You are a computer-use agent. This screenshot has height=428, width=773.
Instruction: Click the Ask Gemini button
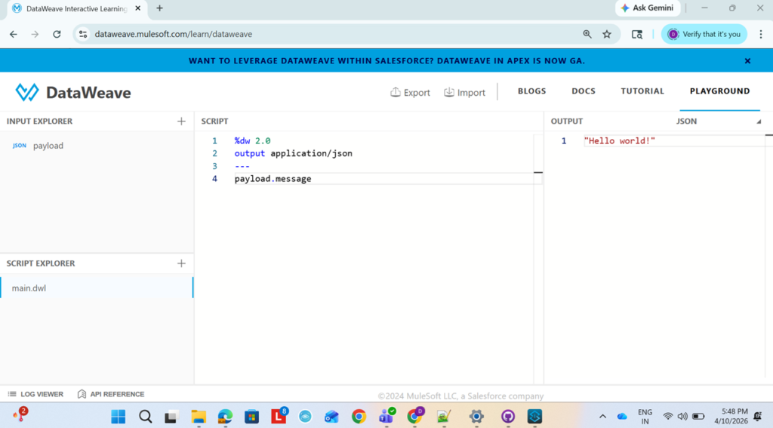(x=648, y=8)
